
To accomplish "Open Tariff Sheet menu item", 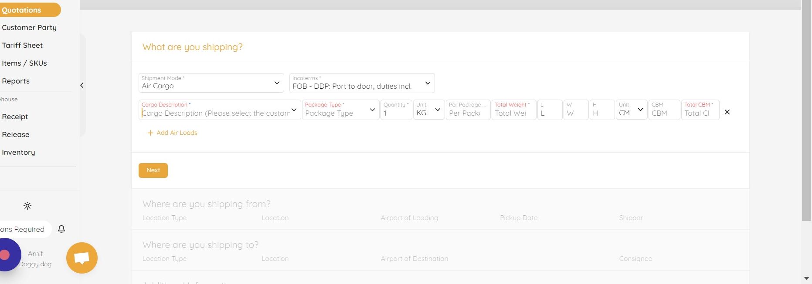I will tap(22, 45).
